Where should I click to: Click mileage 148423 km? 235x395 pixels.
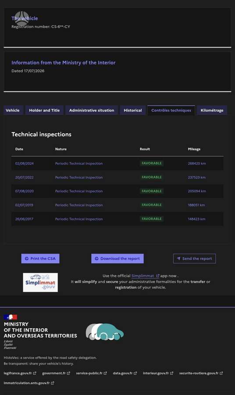click(196, 219)
